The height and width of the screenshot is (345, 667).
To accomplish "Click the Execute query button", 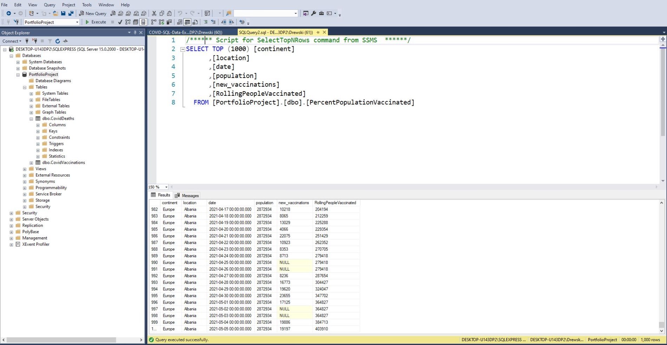I will pos(95,22).
